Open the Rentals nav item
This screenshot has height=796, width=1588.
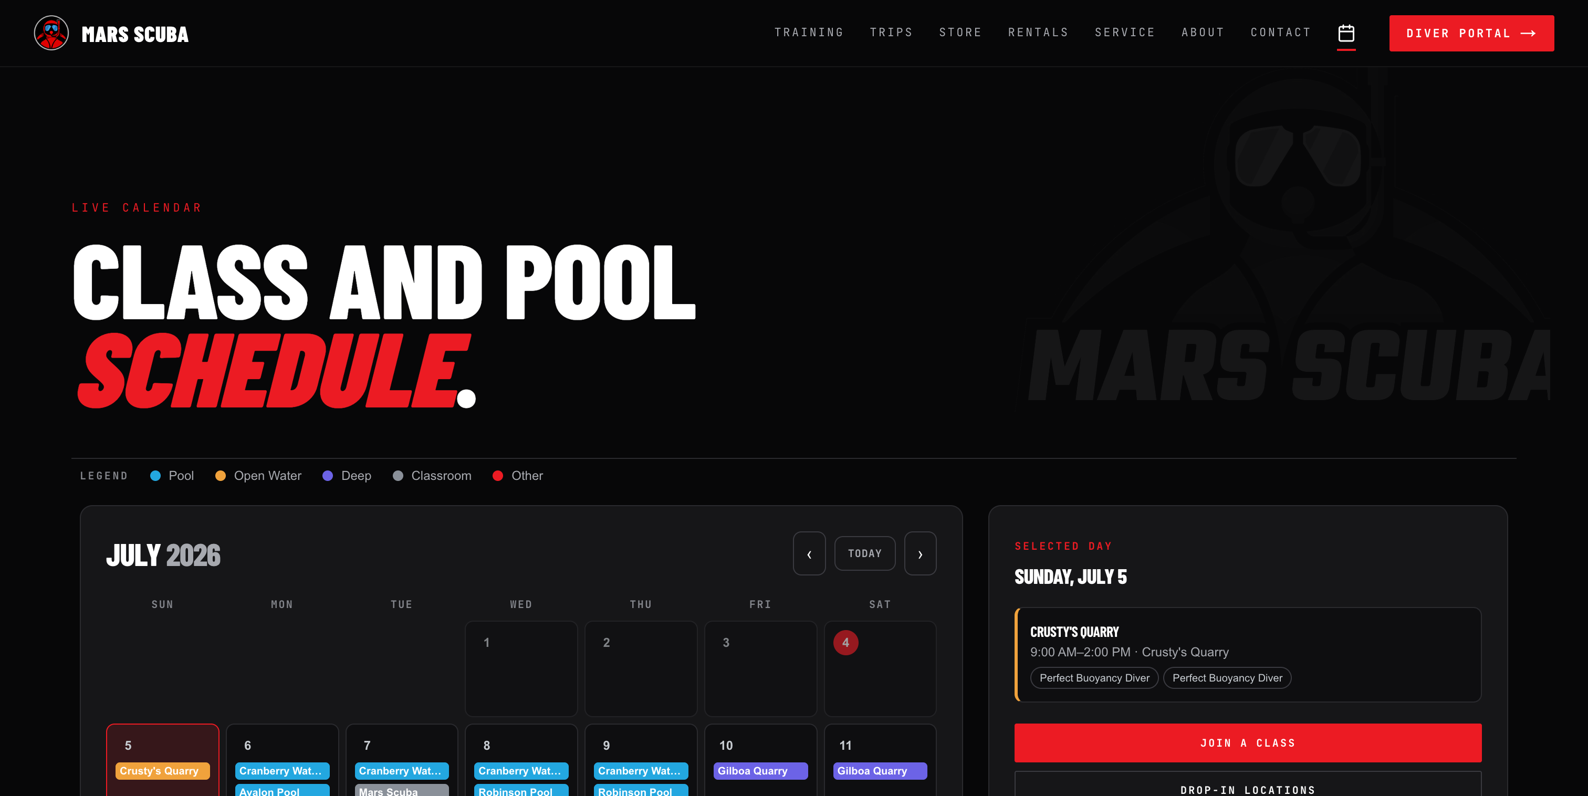click(x=1038, y=33)
